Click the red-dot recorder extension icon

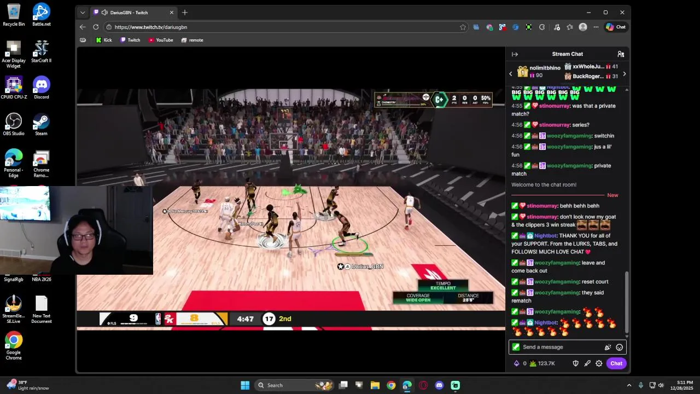click(503, 27)
